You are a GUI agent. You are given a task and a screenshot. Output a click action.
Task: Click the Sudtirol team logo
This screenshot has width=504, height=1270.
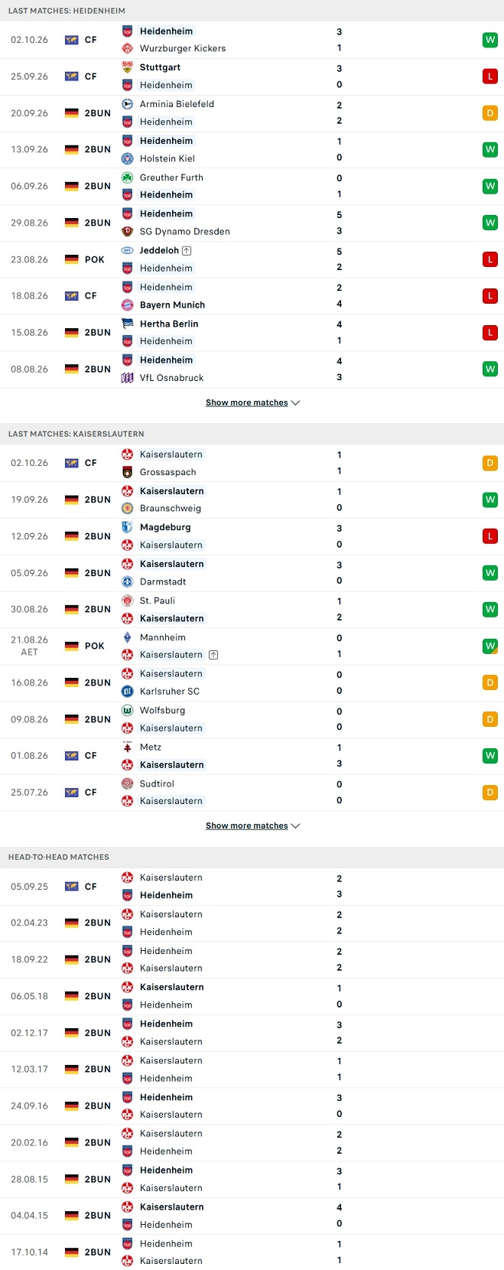(x=128, y=783)
